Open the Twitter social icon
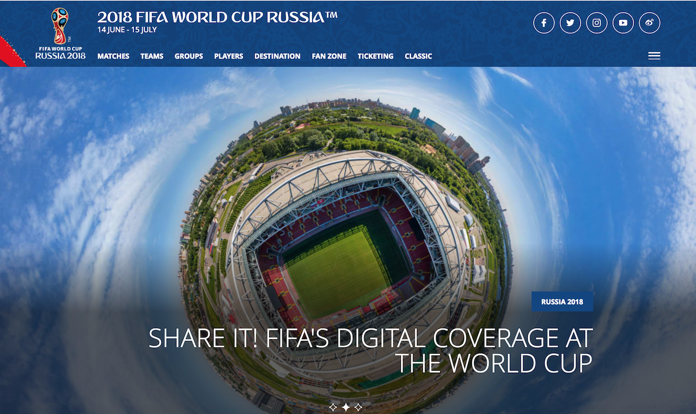 point(570,23)
